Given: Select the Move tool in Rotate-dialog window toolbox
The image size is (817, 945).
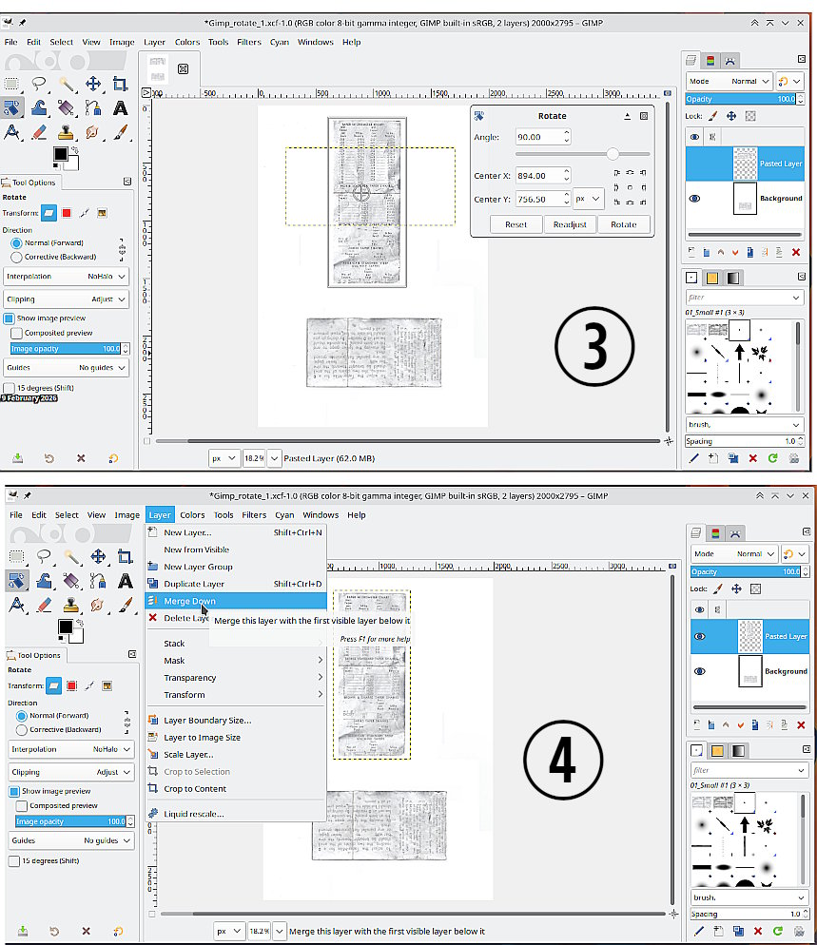Looking at the screenshot, I should (93, 83).
